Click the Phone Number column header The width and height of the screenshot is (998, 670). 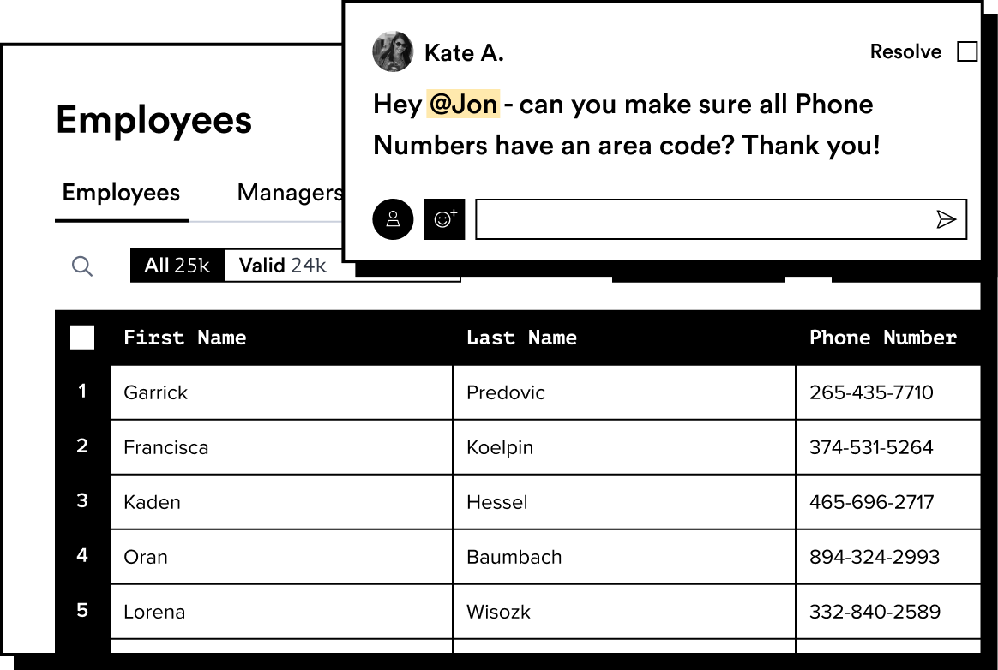[882, 338]
